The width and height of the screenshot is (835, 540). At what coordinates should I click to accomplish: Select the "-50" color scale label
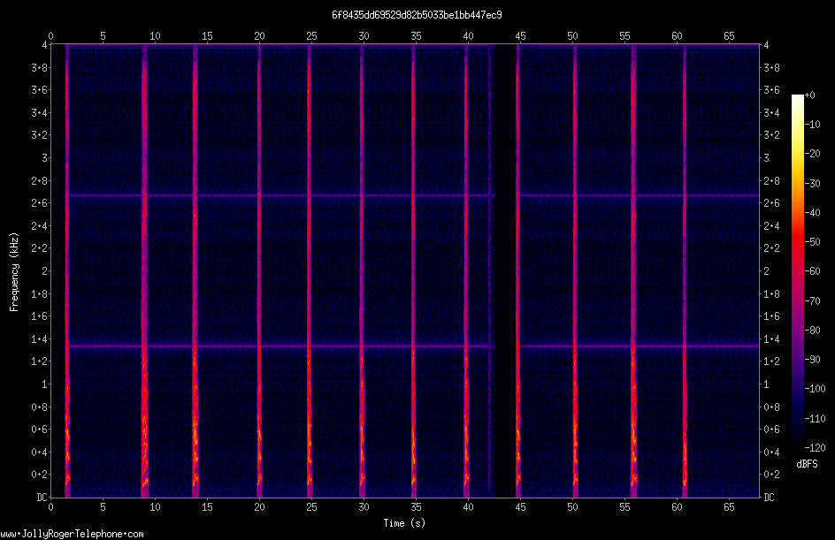(813, 242)
